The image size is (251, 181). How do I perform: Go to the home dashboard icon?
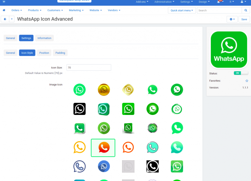[4, 10]
